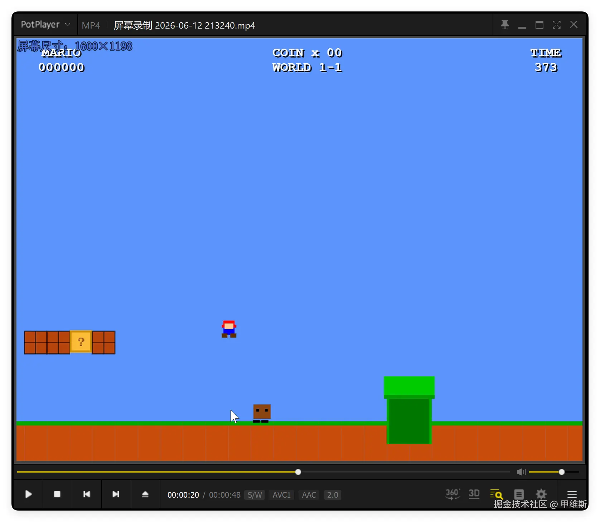
Task: Toggle the S/W decoder indicator
Action: tap(255, 495)
